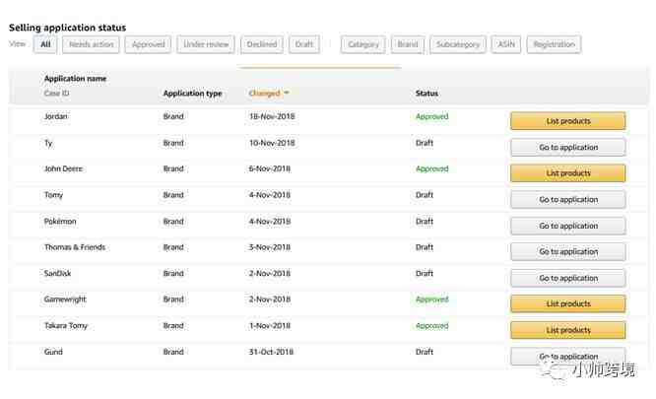Viewport: 656px width, 399px height.
Task: Click List products for Takara Tomy
Action: [568, 330]
